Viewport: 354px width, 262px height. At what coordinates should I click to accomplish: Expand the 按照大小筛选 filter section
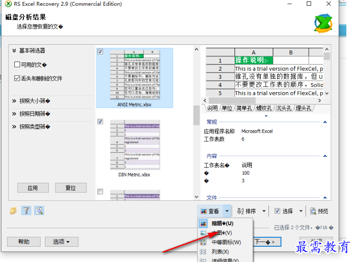click(14, 101)
